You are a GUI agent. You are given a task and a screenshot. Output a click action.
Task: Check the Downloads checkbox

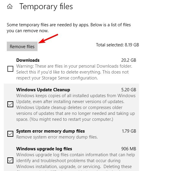tap(10, 69)
